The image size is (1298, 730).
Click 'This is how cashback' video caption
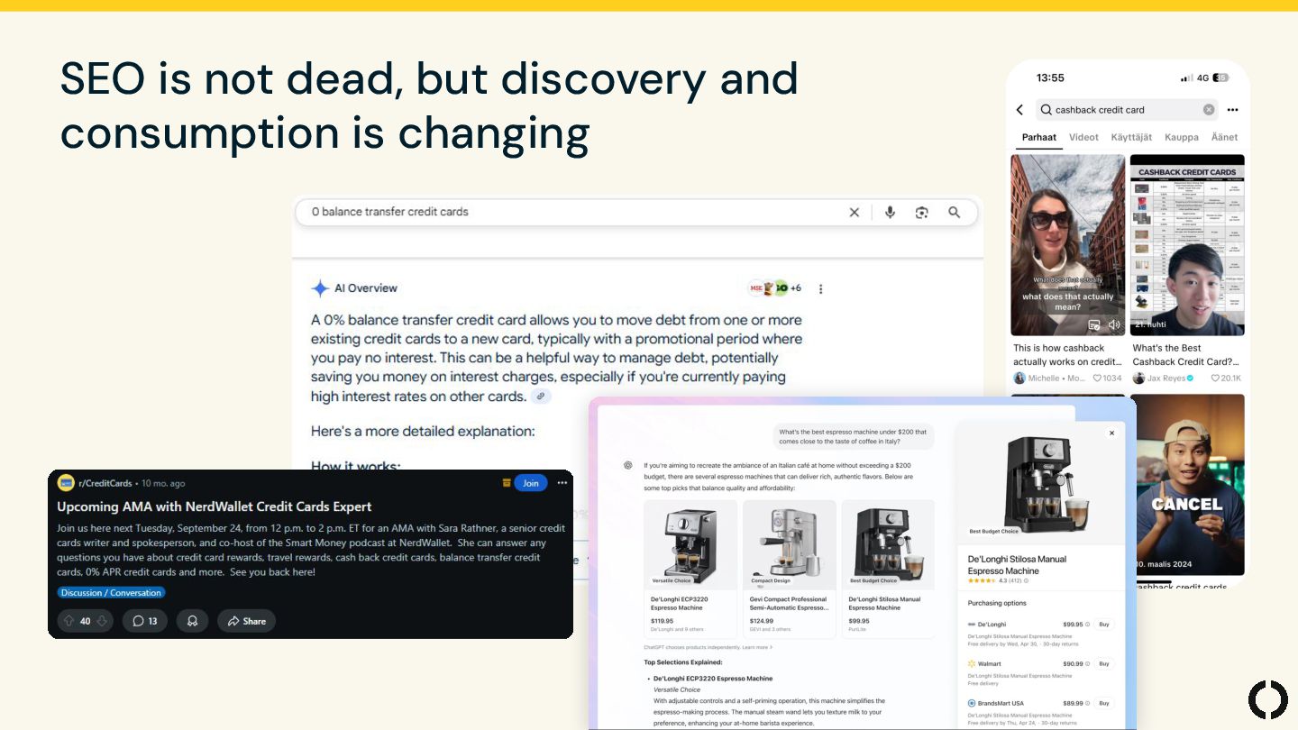click(1067, 354)
